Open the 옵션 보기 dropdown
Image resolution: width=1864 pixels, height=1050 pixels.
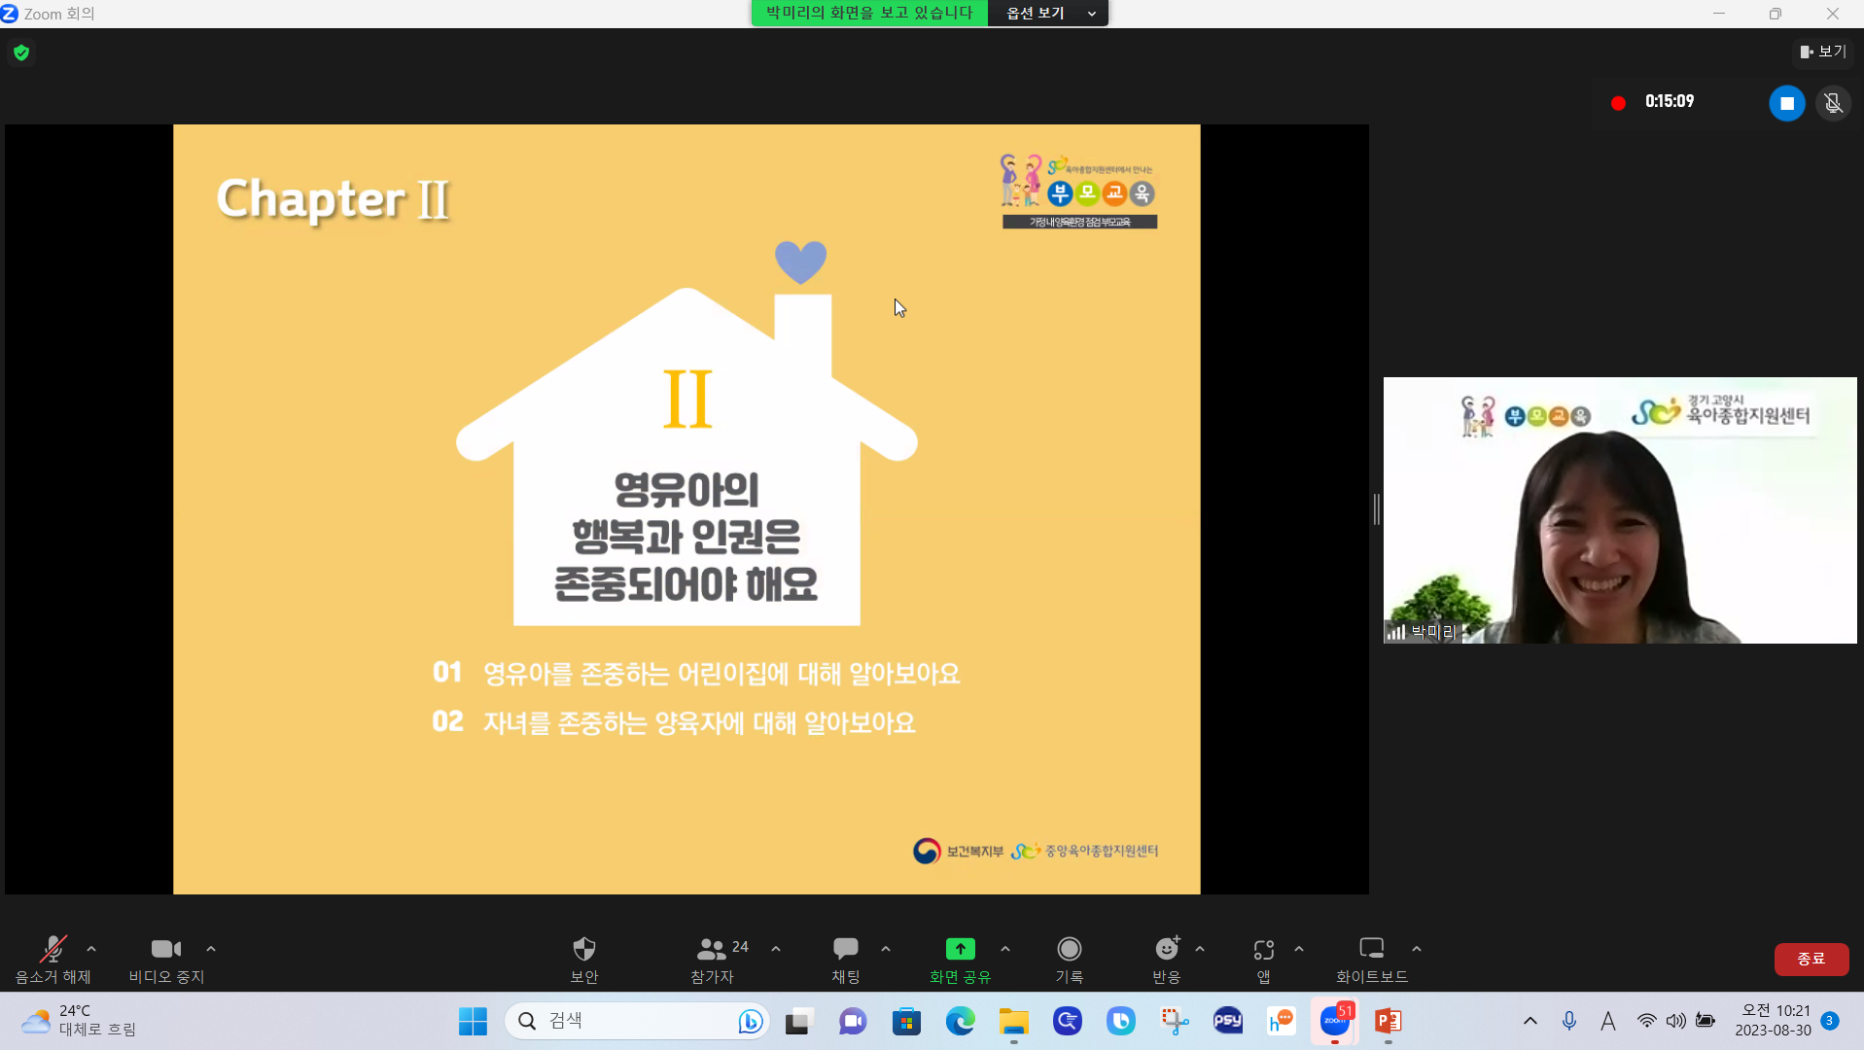tap(1048, 13)
